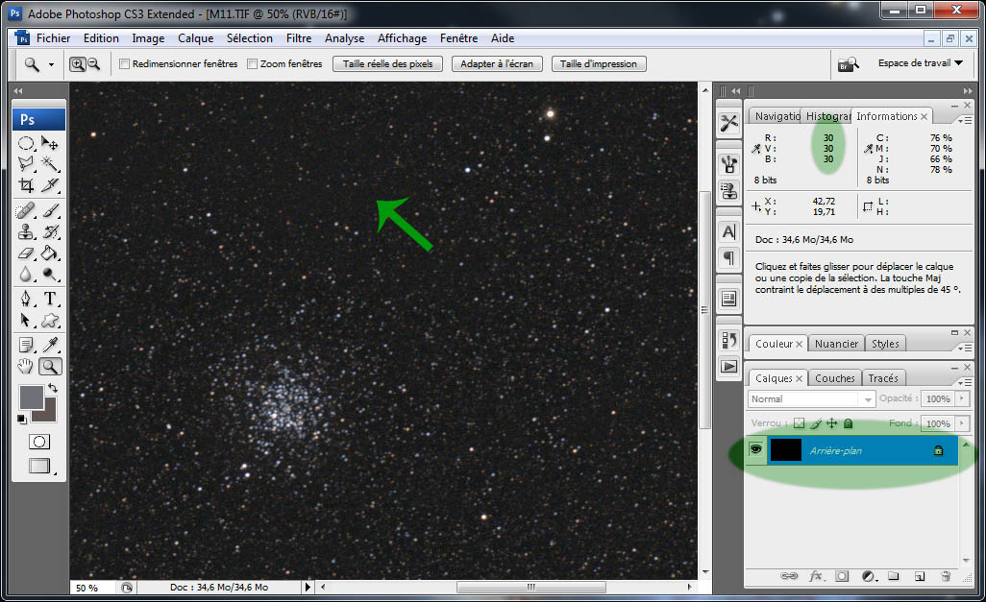
Task: Open the Actions panel play icon
Action: point(728,366)
